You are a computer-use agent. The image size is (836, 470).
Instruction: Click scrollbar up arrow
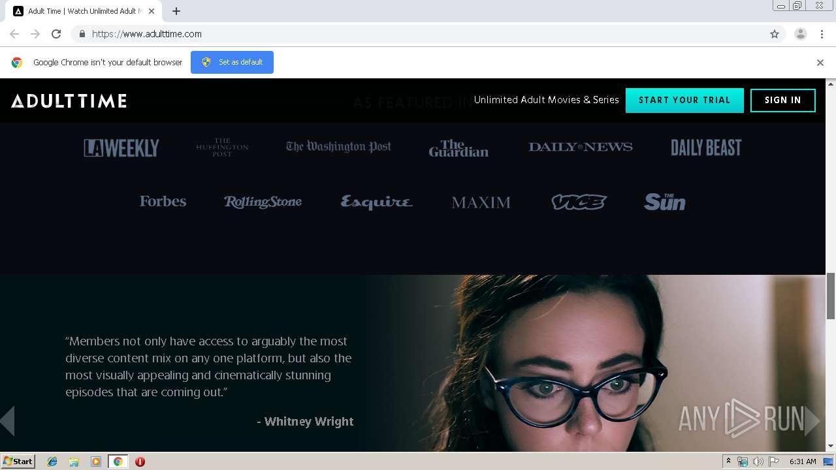(x=831, y=84)
